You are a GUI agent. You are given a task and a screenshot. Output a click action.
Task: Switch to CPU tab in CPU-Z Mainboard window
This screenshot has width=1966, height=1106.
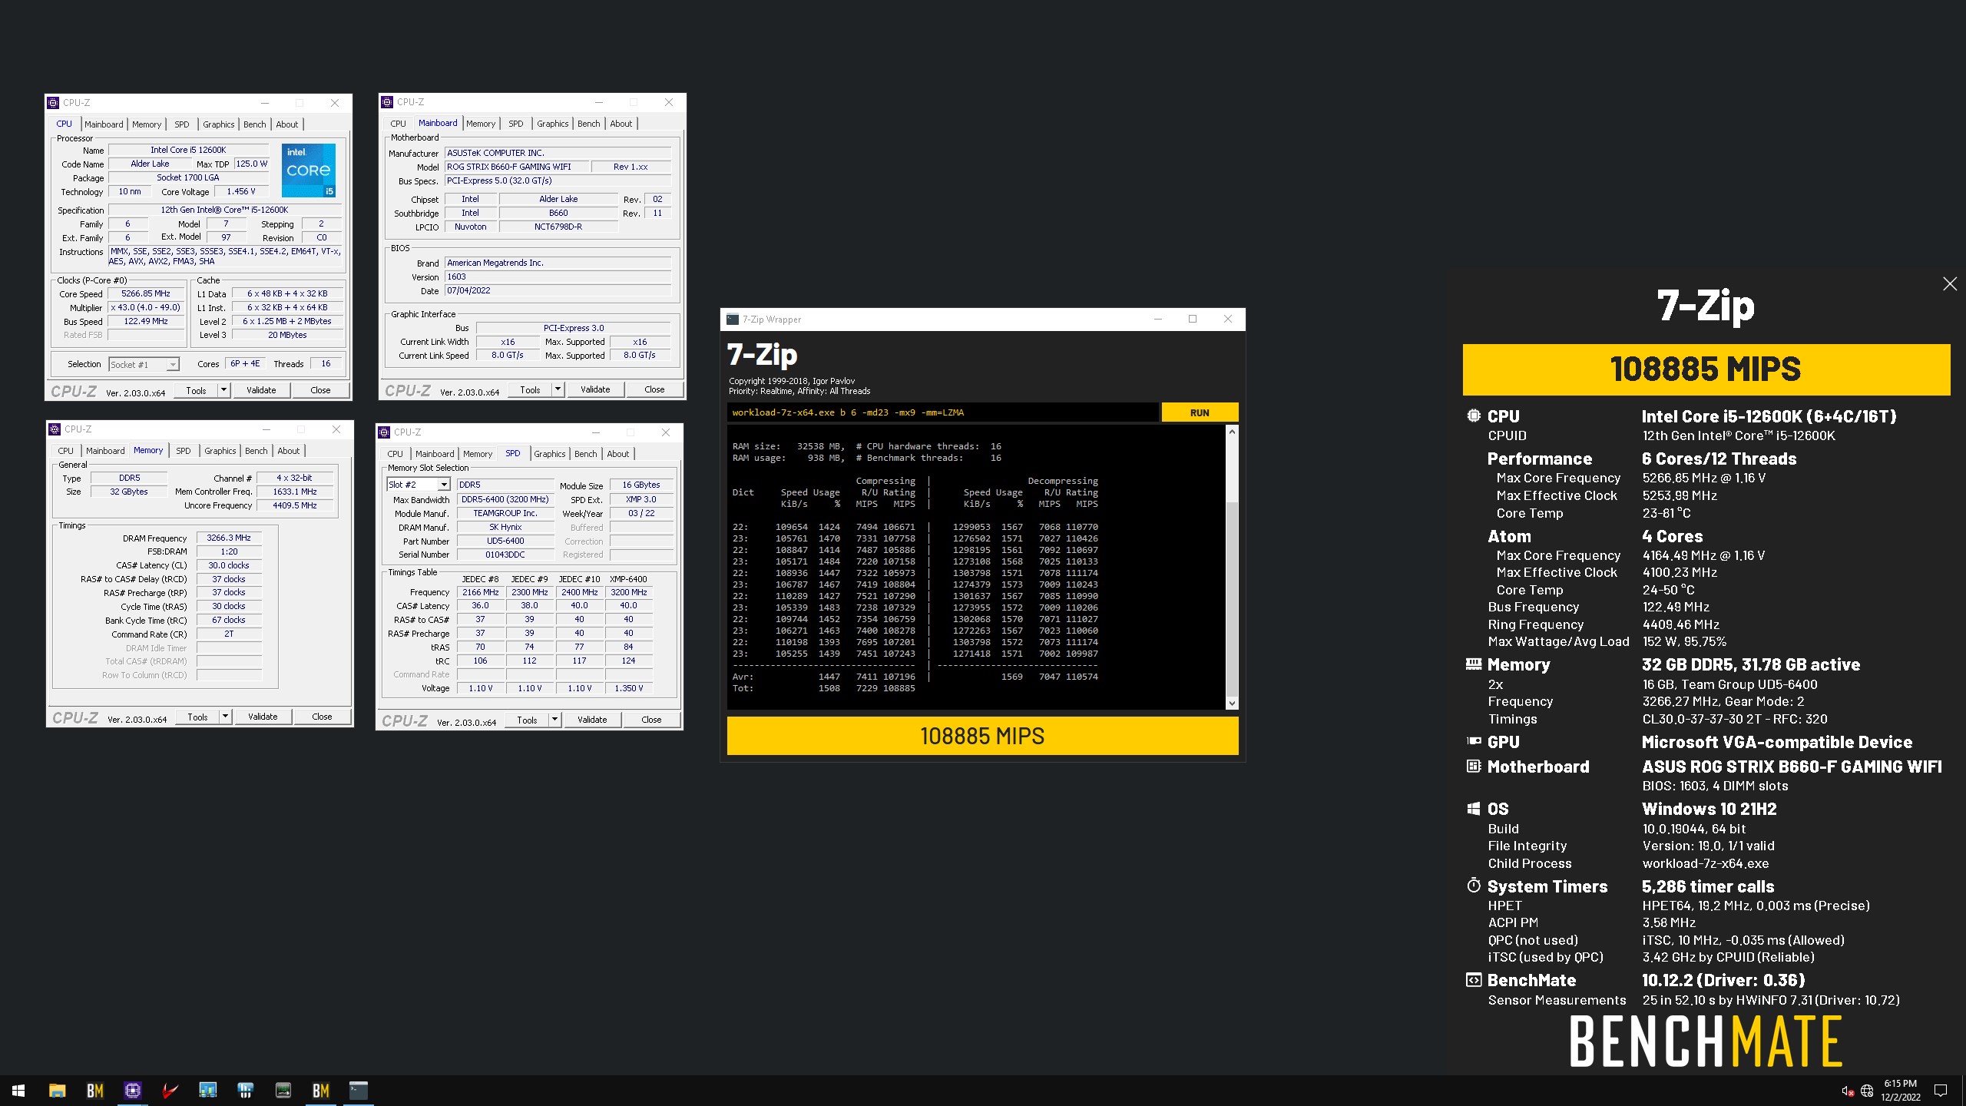(x=398, y=124)
